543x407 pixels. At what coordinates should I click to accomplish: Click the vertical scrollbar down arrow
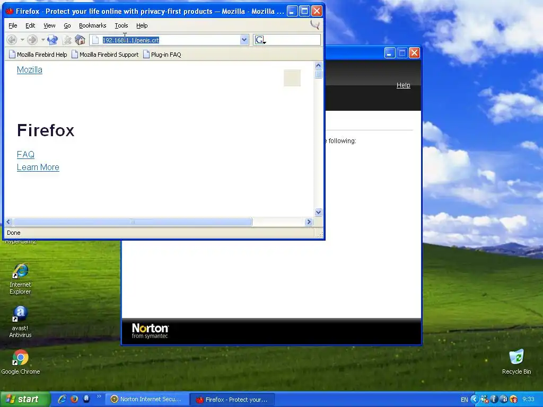(x=318, y=212)
